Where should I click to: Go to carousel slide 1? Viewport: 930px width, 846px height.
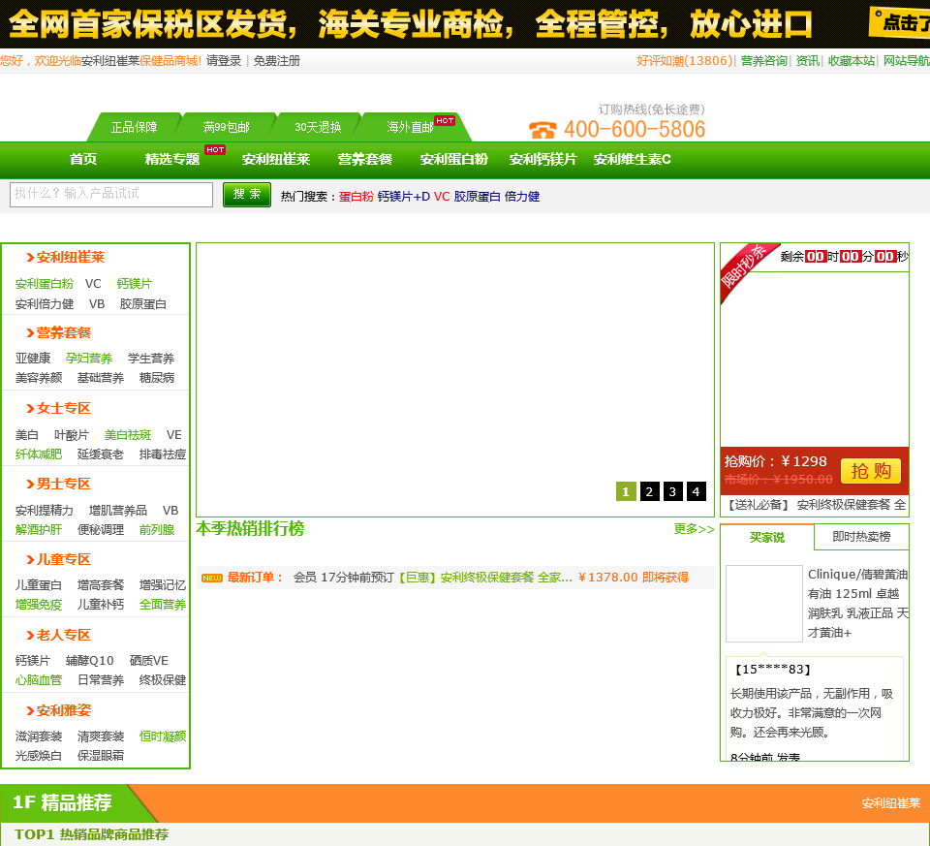(626, 491)
